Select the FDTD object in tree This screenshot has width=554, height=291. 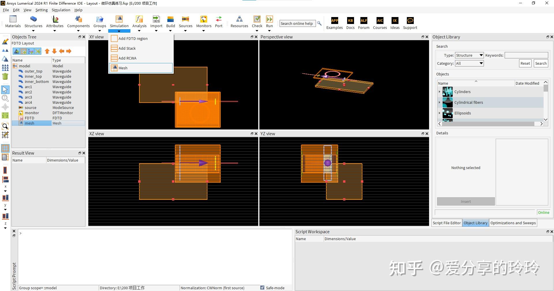pyautogui.click(x=48, y=118)
